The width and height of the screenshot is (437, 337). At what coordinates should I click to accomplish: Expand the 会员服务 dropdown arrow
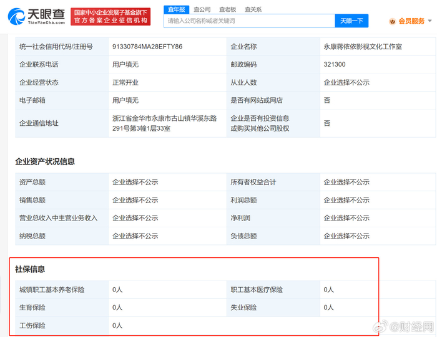(430, 21)
